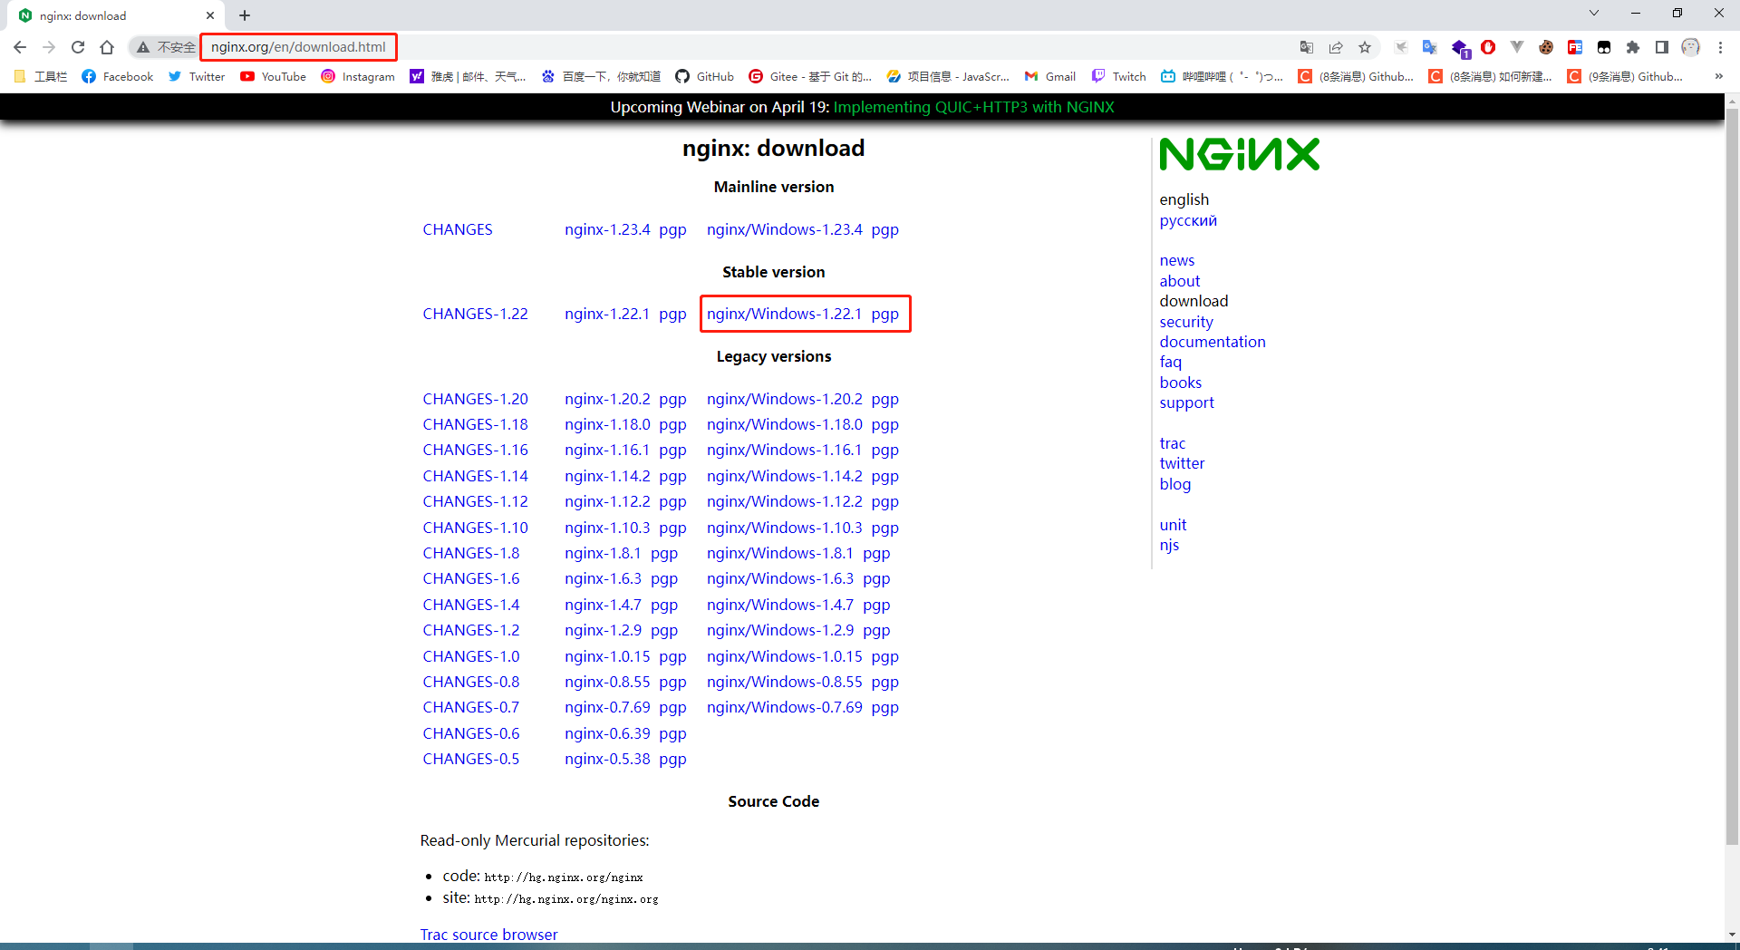Image resolution: width=1740 pixels, height=950 pixels.
Task: Open the Vue devtools extension icon
Action: pos(1517,47)
